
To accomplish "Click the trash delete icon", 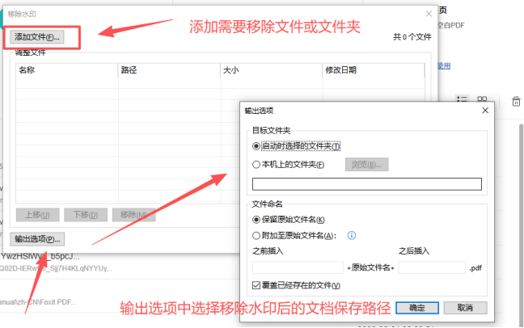I will (x=516, y=101).
